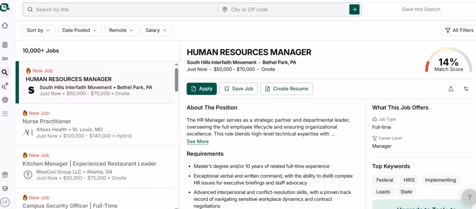
Task: Click South Hills Interfaith Movement in job header
Action: [222, 63]
